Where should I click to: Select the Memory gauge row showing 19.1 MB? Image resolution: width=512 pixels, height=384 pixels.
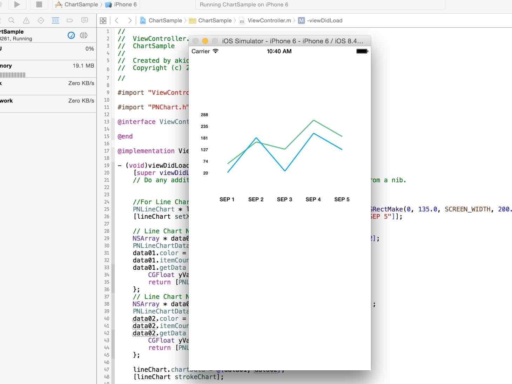[x=48, y=69]
